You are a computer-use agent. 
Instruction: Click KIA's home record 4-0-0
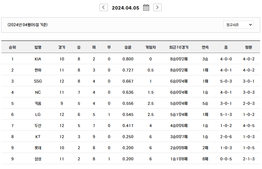coord(226,59)
